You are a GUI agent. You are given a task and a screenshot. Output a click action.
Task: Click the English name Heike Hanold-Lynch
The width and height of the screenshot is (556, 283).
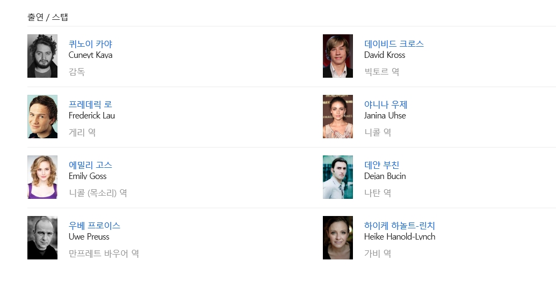(400, 237)
